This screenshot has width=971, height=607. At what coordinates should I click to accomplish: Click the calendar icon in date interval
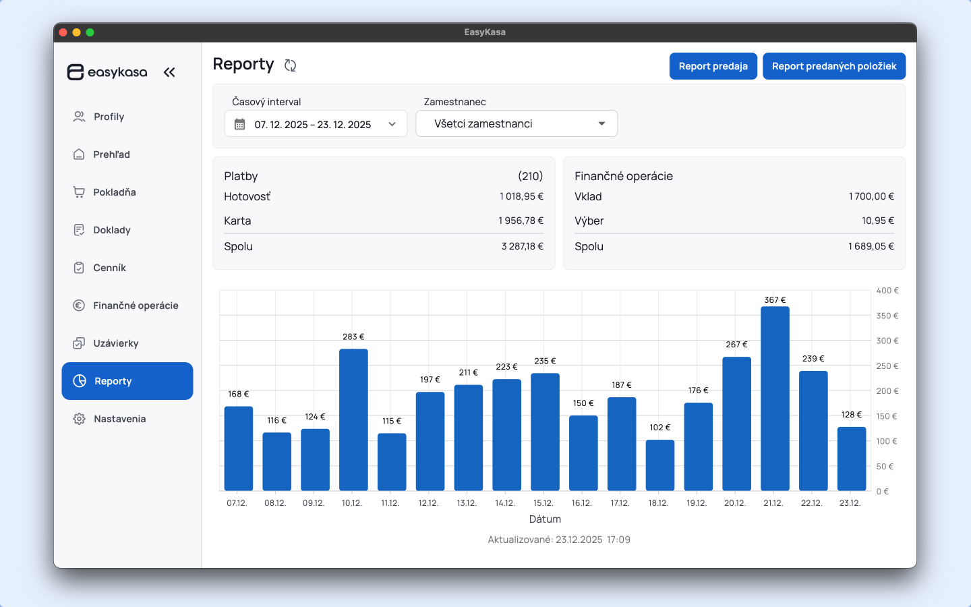239,124
